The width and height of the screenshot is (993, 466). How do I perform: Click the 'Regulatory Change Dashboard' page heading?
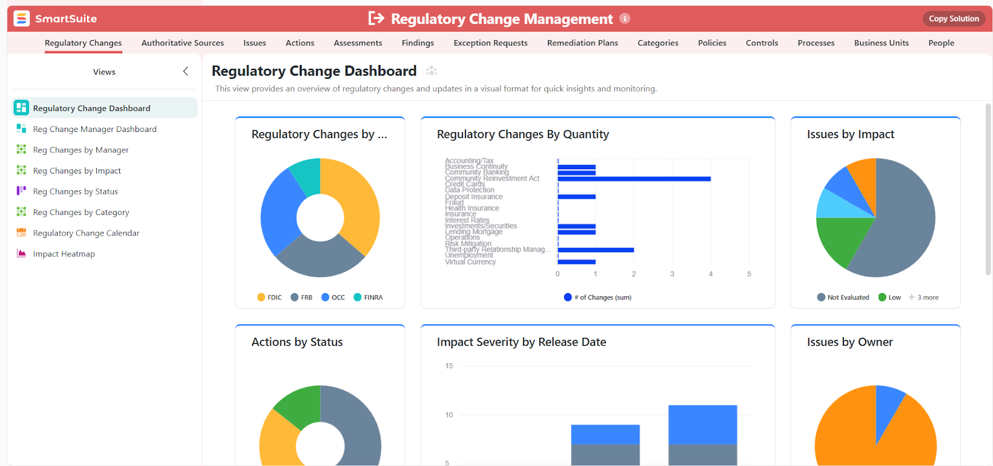pyautogui.click(x=314, y=71)
